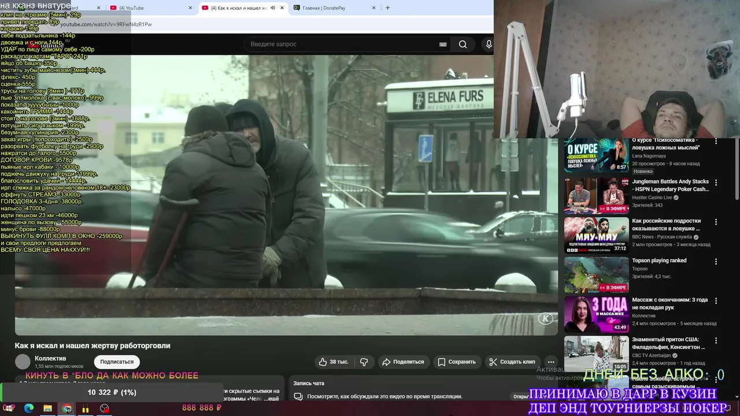Image resolution: width=740 pixels, height=416 pixels.
Task: Open the 'Коллектив' channel avatar
Action: point(23,362)
